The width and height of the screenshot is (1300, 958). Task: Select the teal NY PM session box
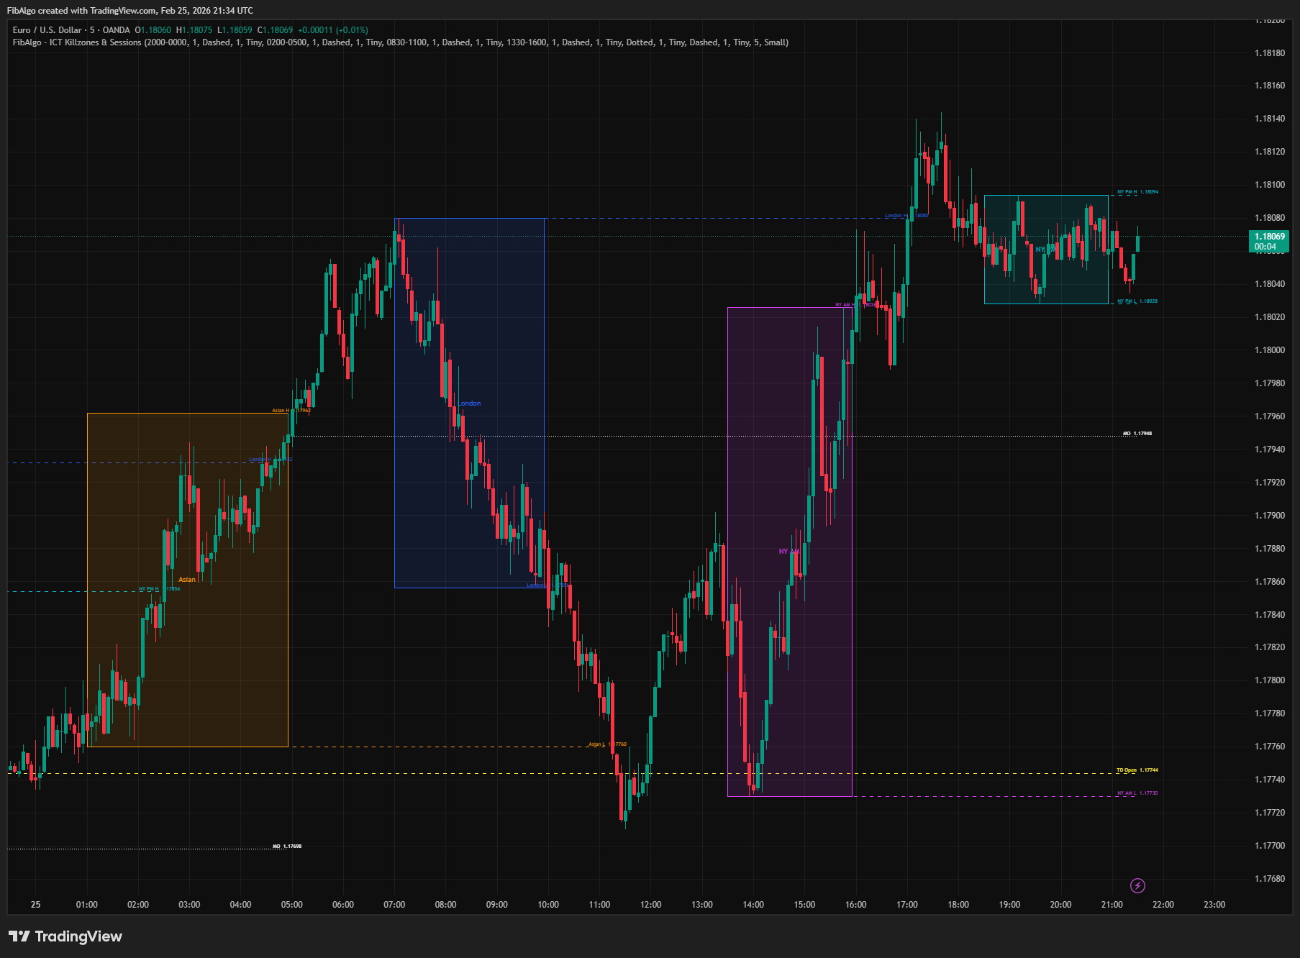click(x=1047, y=248)
